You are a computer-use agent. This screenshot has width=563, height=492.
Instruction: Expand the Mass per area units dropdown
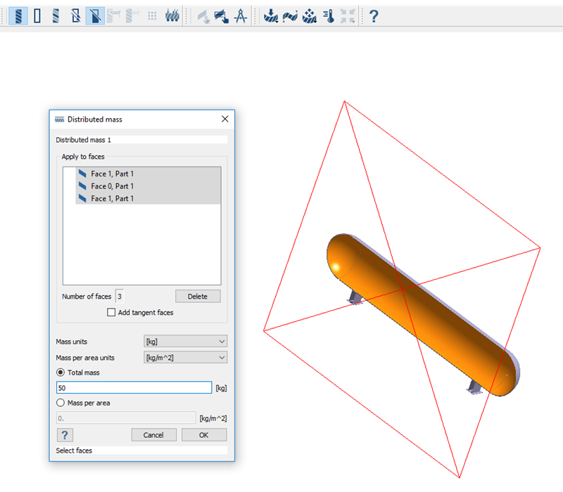coord(185,358)
